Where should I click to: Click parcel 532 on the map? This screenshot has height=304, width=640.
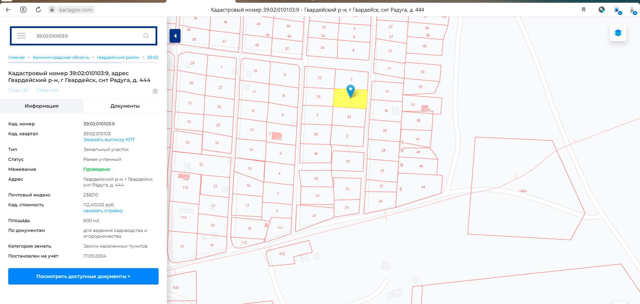282,254
